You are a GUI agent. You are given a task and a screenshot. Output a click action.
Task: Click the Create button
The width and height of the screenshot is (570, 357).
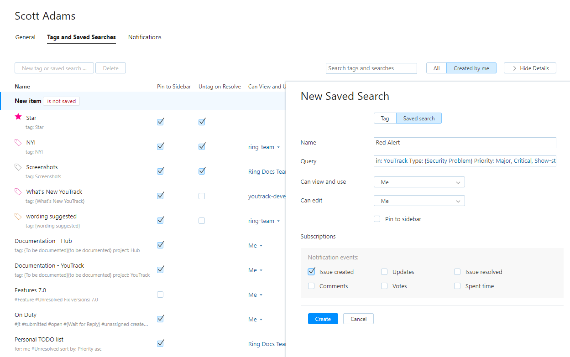tap(323, 319)
